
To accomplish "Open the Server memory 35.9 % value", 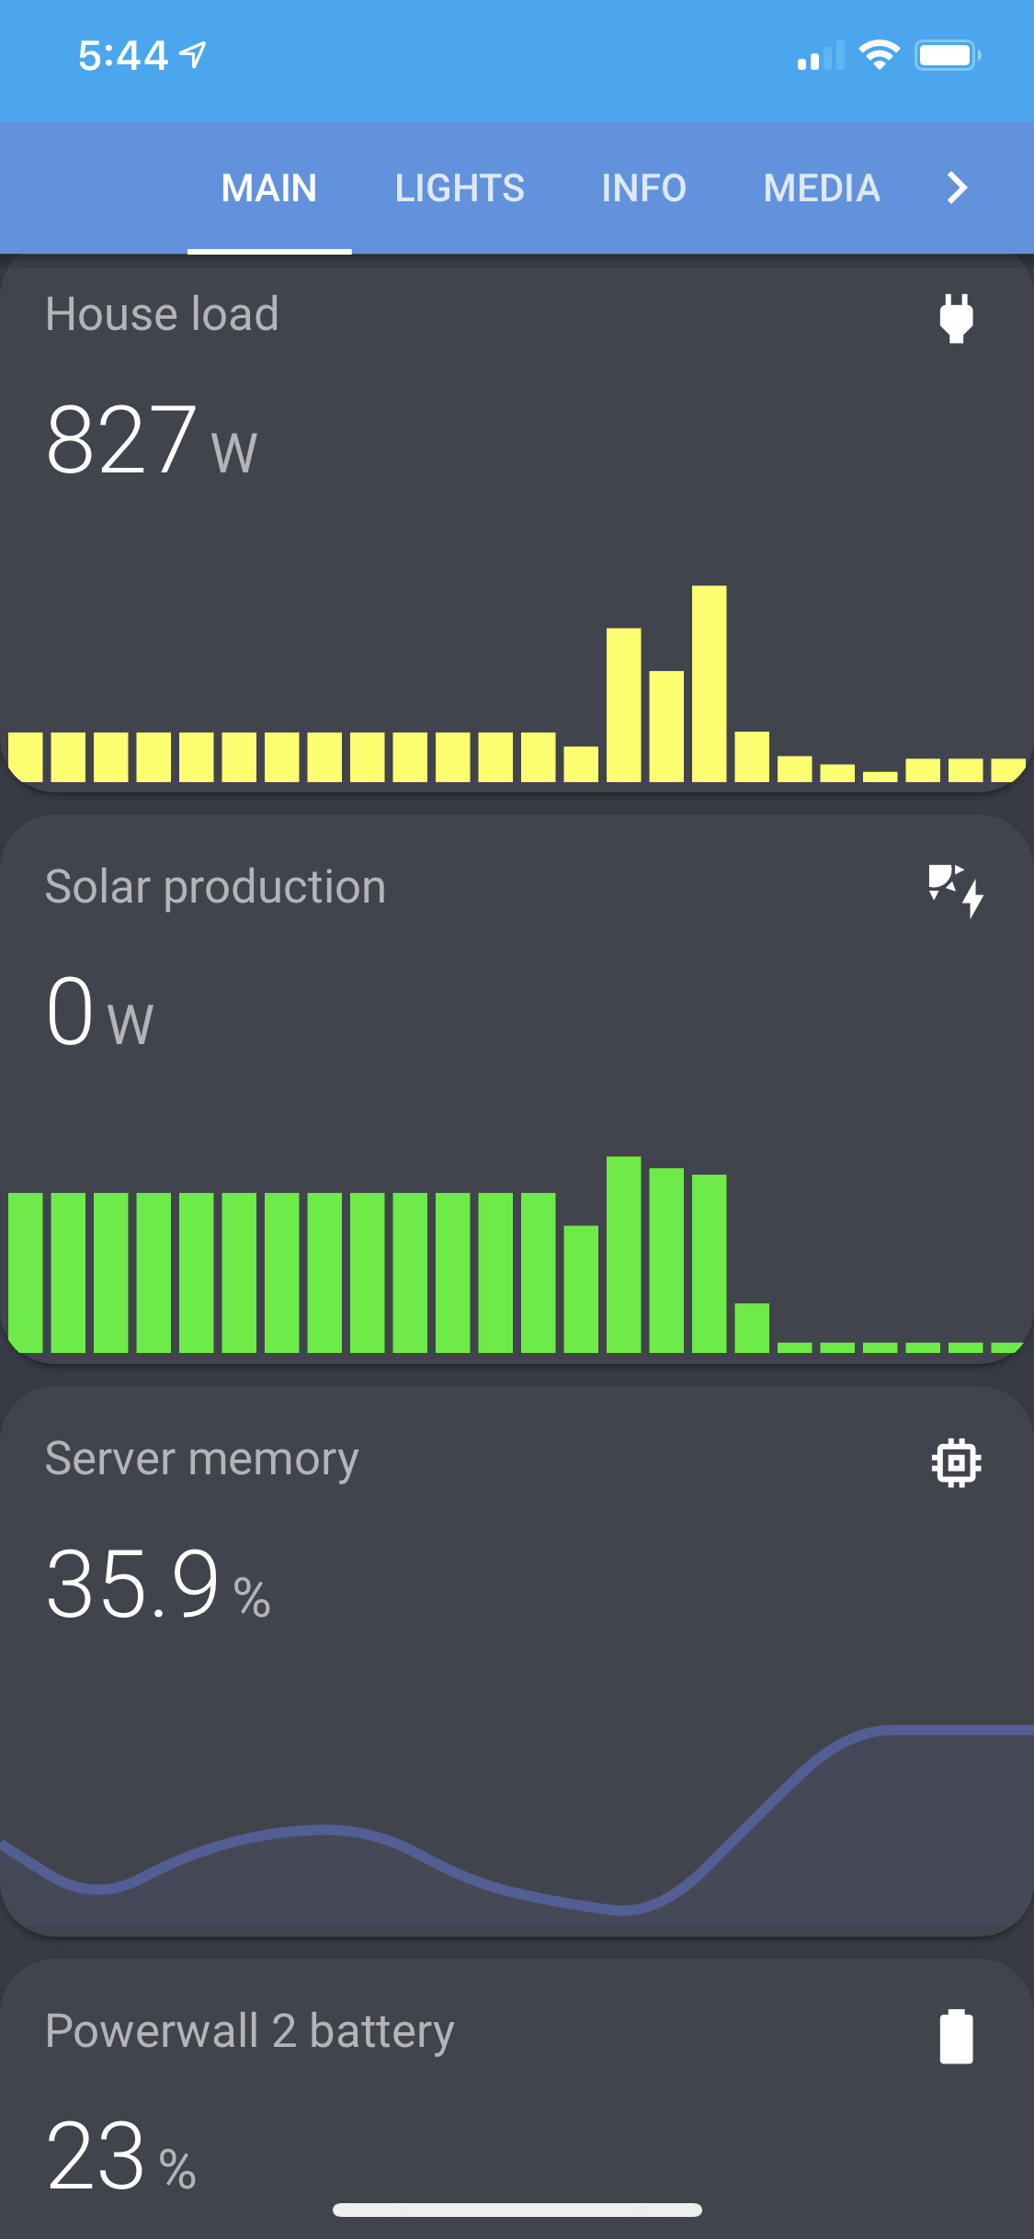I will (158, 1585).
